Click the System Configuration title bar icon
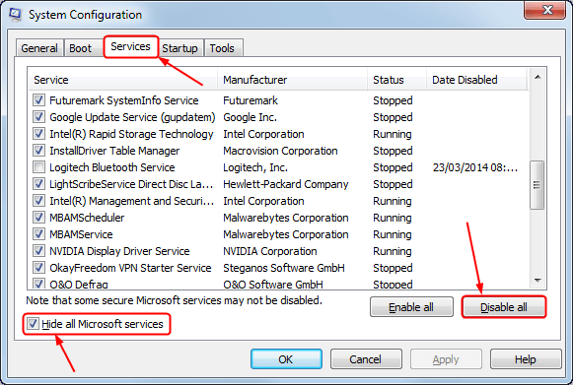The width and height of the screenshot is (573, 385). pos(15,15)
